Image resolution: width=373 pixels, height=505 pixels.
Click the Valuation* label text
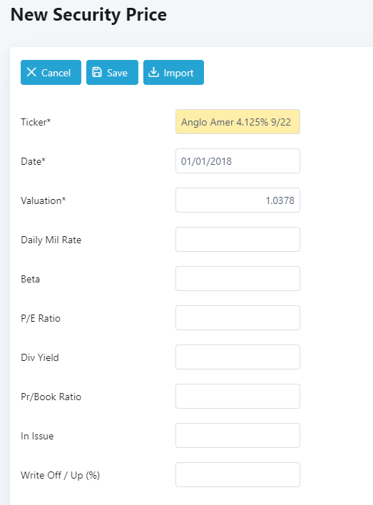tap(44, 200)
